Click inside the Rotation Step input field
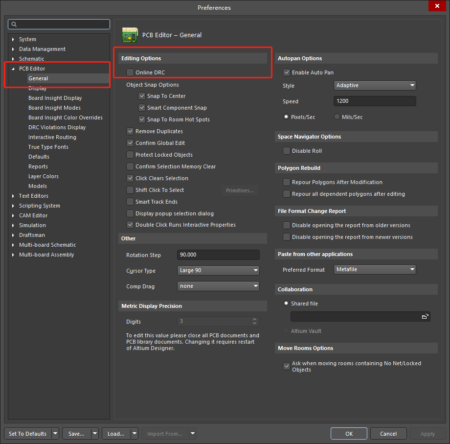This screenshot has height=444, width=450. [x=218, y=255]
